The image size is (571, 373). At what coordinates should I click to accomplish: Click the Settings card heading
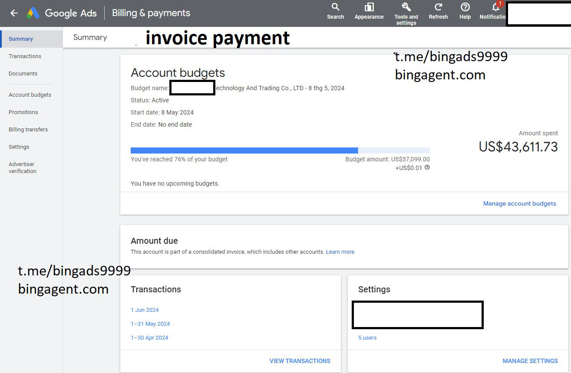click(x=374, y=289)
